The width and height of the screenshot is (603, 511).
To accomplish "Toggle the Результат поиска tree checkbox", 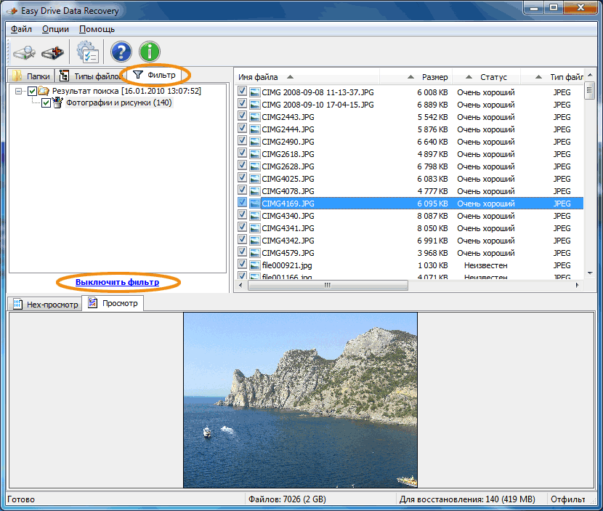I will coord(32,91).
